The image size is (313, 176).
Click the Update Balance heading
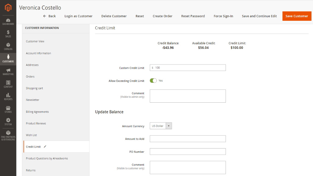click(109, 112)
